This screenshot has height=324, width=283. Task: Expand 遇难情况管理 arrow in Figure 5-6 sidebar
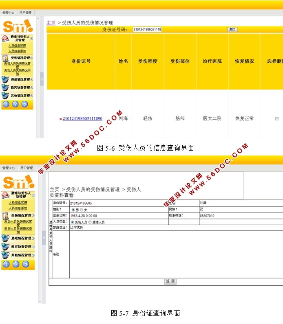coord(32,79)
